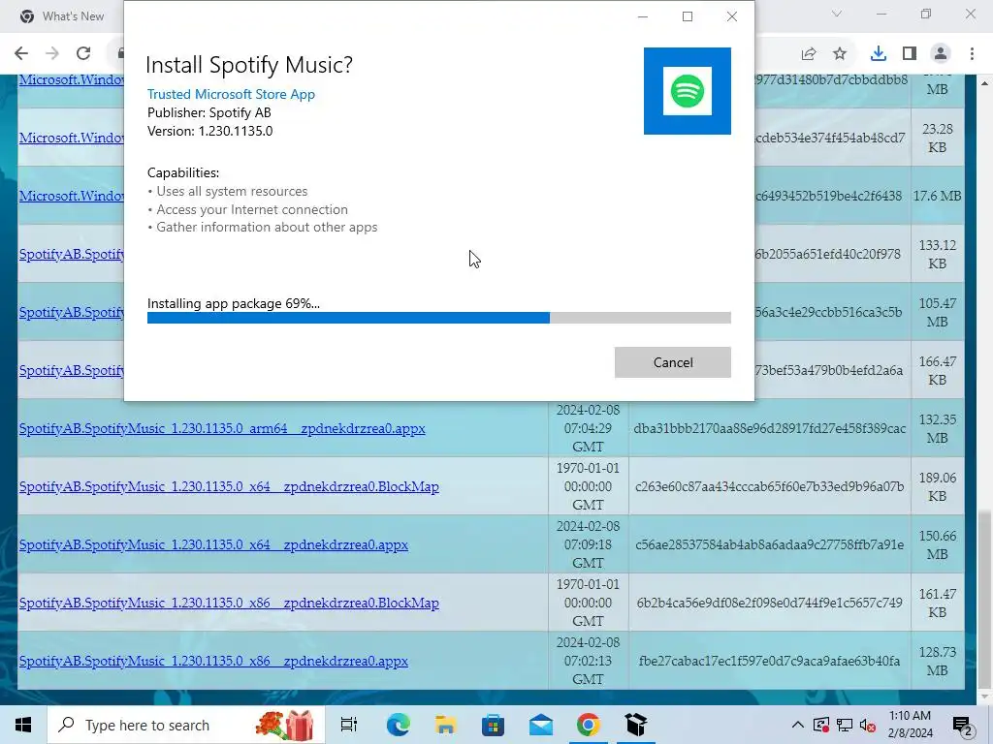Launch Microsoft Edge from taskbar
The width and height of the screenshot is (993, 744).
click(x=398, y=725)
